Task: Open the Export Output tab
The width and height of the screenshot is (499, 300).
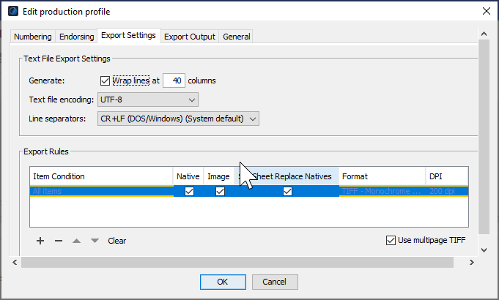Action: click(189, 37)
